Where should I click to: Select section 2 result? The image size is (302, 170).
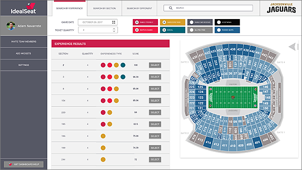(x=155, y=65)
